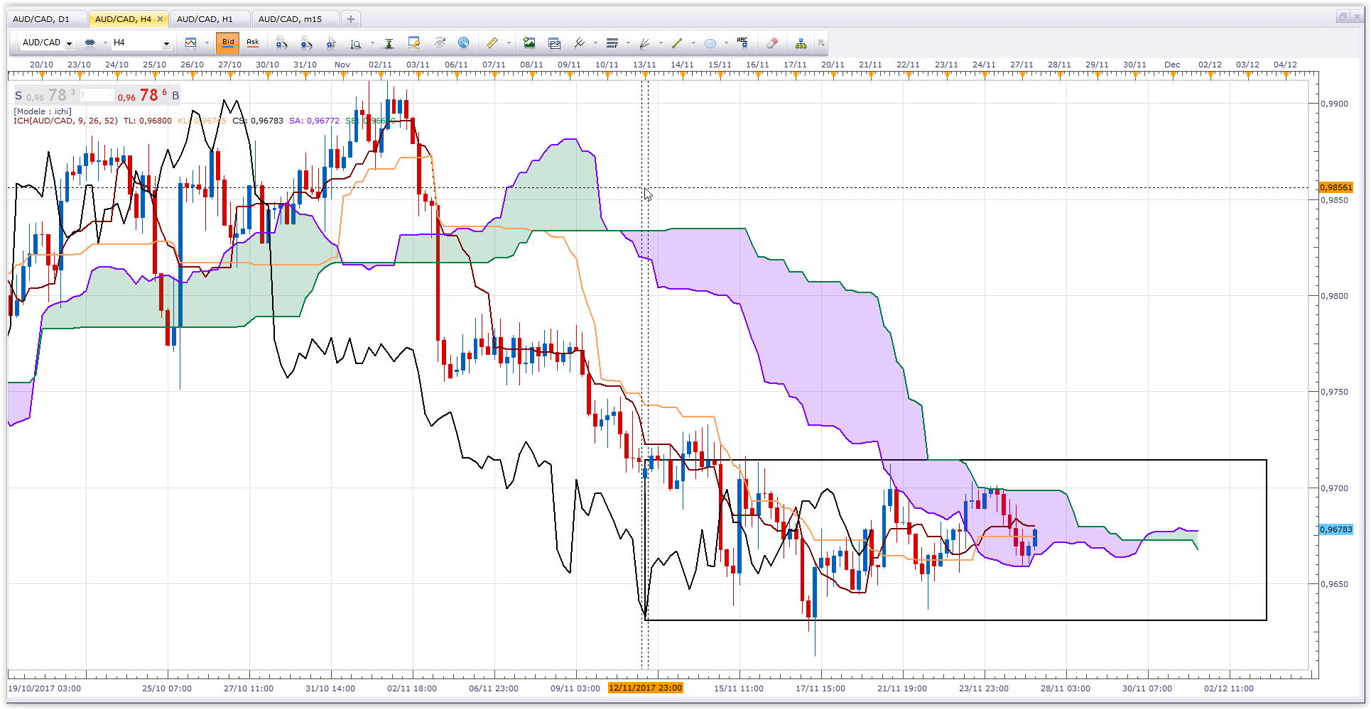Image resolution: width=1371 pixels, height=709 pixels.
Task: Select the ABC text annotation tool
Action: (742, 43)
